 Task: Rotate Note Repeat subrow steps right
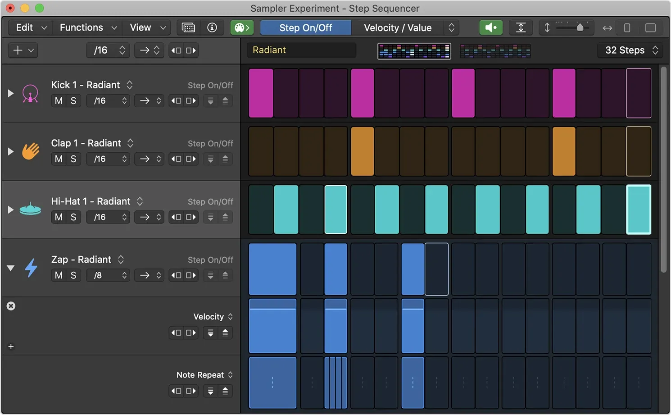[191, 391]
